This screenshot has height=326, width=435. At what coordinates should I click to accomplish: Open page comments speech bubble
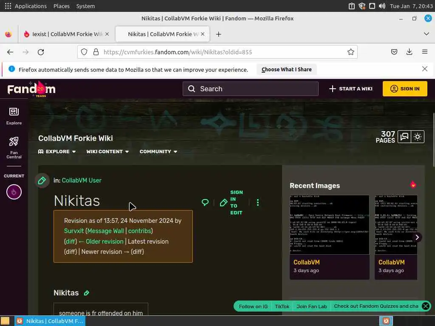(205, 202)
